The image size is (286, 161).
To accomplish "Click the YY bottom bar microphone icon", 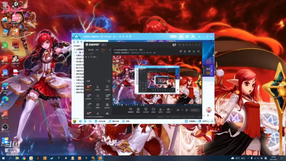I will [85, 121].
